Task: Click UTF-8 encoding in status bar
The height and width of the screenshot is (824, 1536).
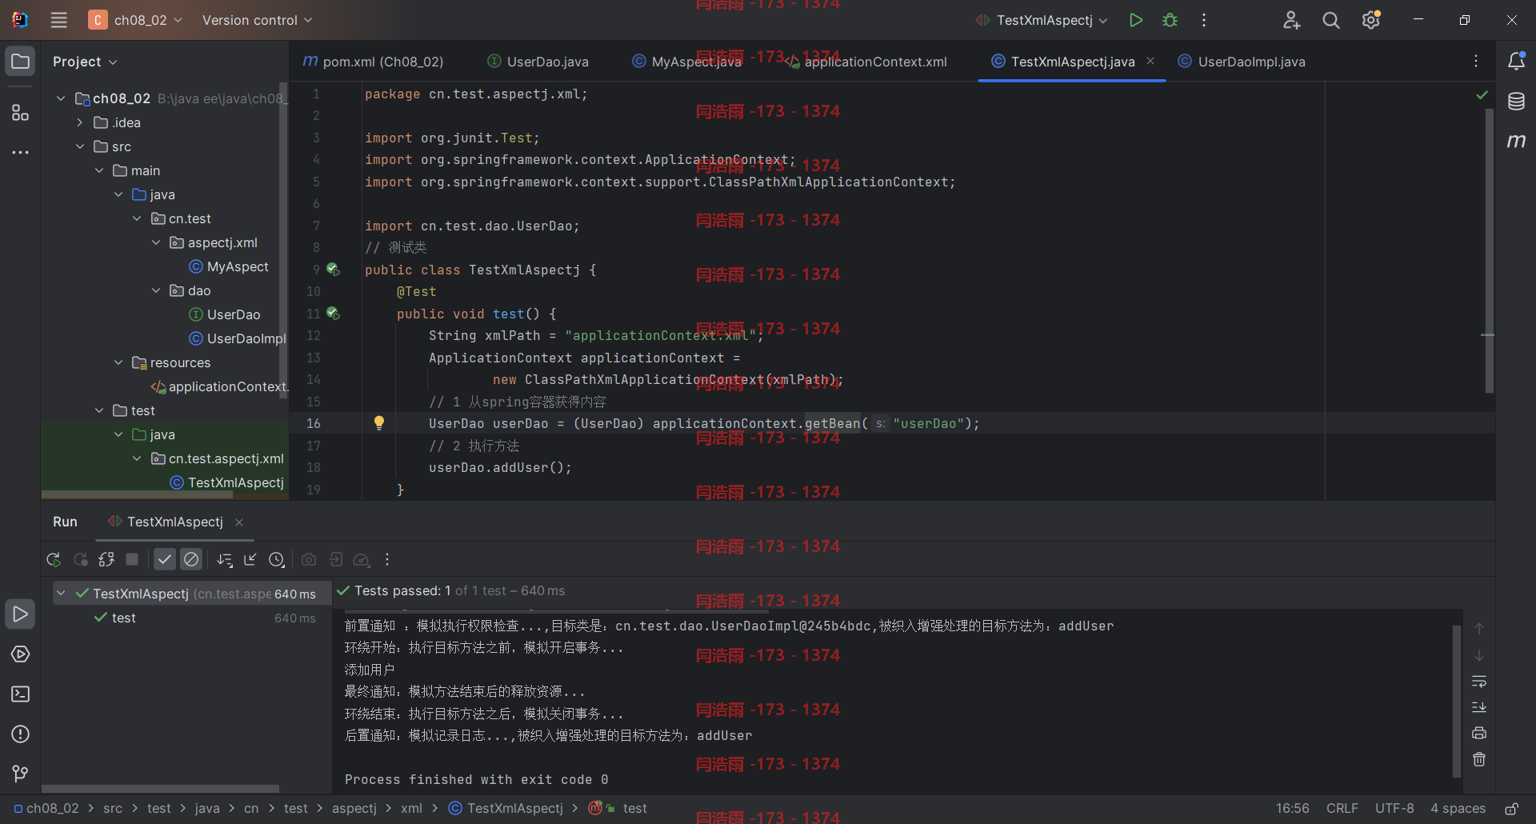Action: [1394, 809]
